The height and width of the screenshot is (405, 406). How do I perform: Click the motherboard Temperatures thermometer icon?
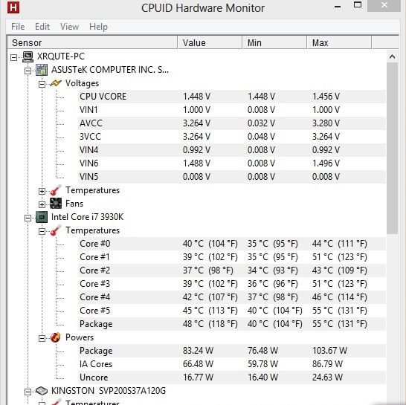point(56,190)
